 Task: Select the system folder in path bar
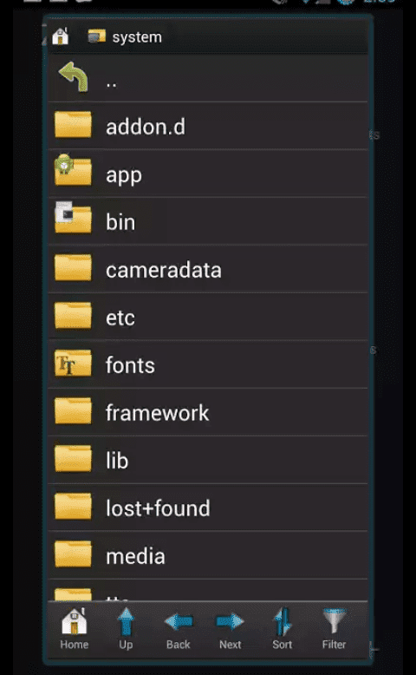pos(125,37)
